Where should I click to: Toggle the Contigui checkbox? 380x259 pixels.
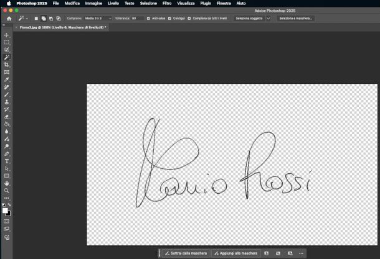tap(170, 19)
